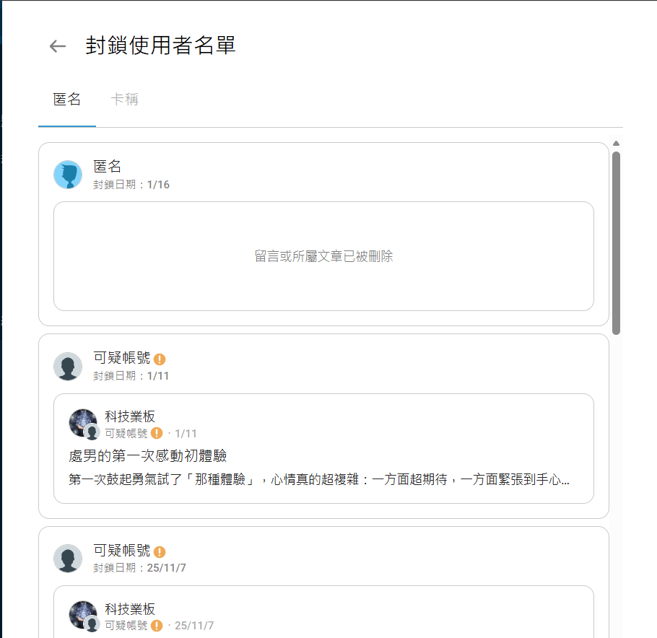The height and width of the screenshot is (638, 657).
Task: Click the blue anonymous user avatar
Action: click(x=68, y=175)
